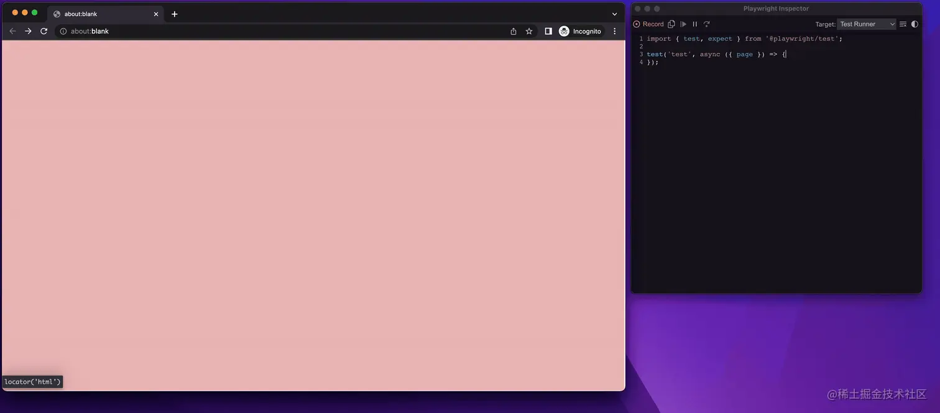Clear the generated script with the clear icon
The width and height of the screenshot is (940, 413).
coord(903,24)
